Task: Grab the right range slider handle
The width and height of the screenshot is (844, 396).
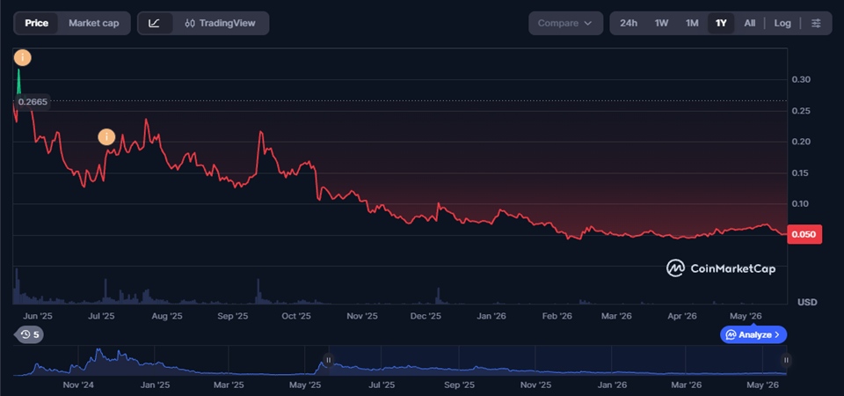Action: click(786, 360)
